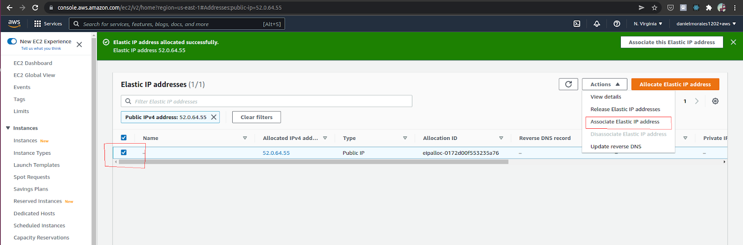The image size is (743, 245).
Task: Click the horizontal table scrollbar
Action: 313,162
